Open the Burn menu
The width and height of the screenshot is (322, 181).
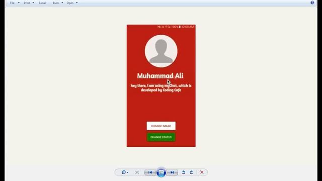tap(56, 3)
